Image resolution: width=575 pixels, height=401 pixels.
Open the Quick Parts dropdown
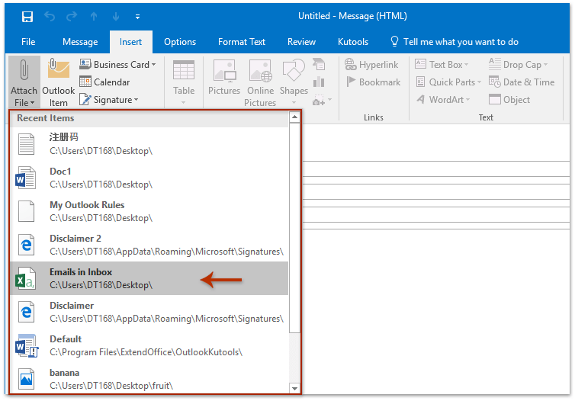point(448,82)
